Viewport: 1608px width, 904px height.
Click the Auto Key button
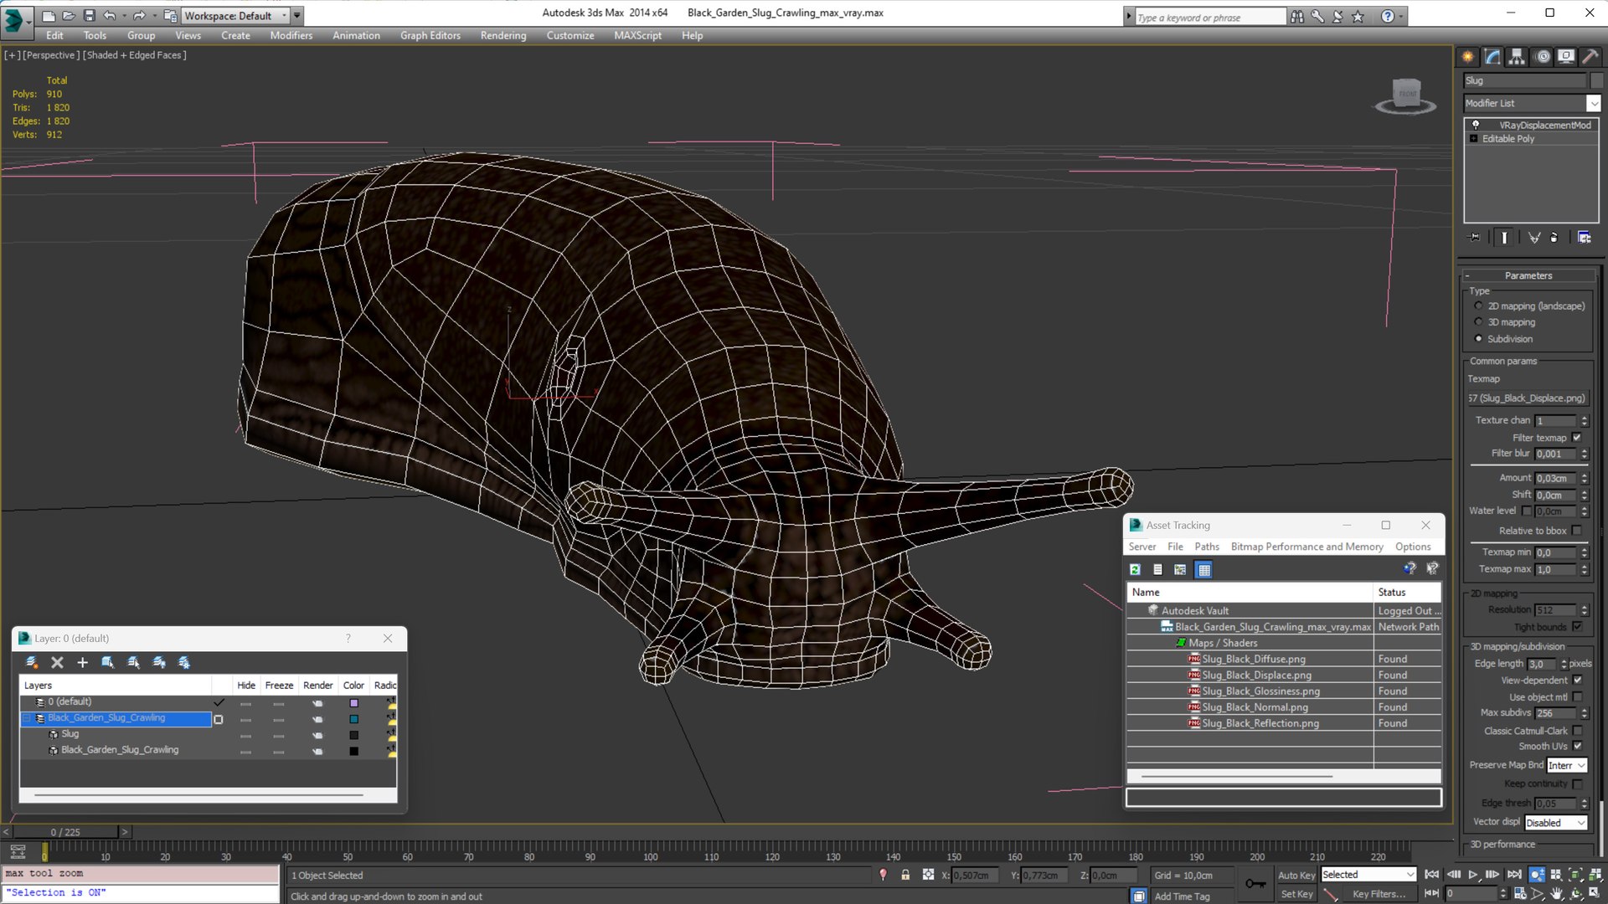pos(1296,875)
